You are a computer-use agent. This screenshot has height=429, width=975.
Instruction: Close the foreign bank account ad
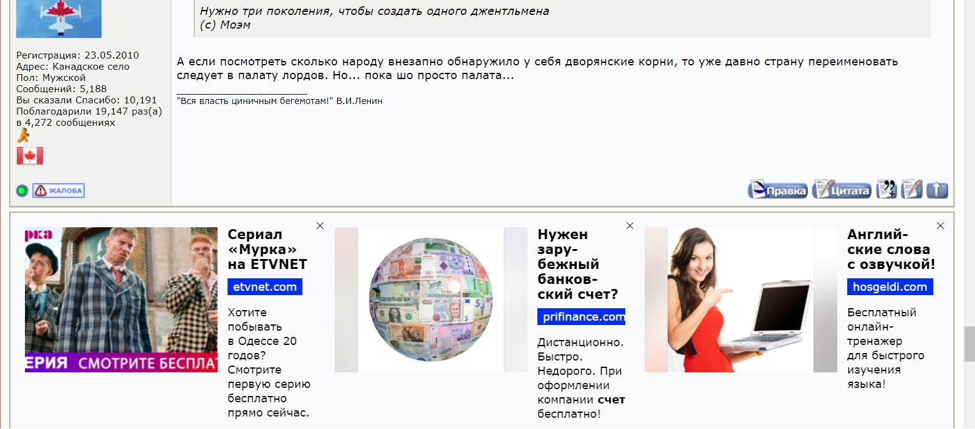(x=631, y=226)
